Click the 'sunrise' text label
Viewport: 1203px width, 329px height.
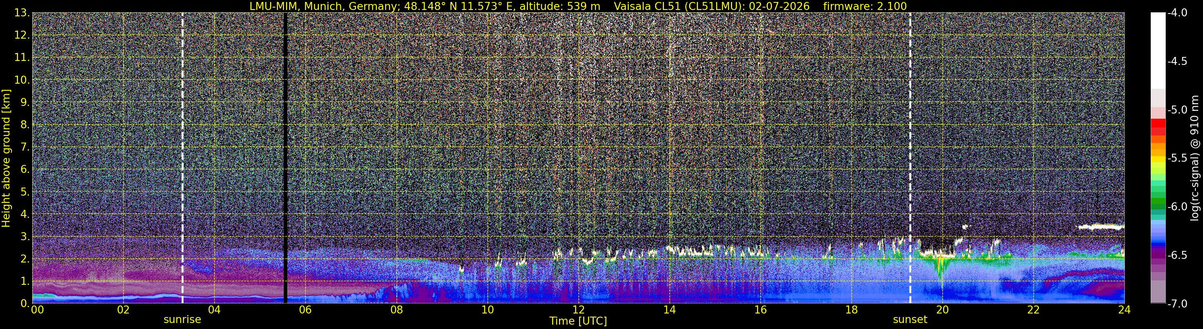pos(182,320)
